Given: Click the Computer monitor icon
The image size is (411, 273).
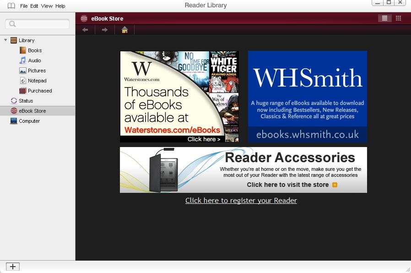Looking at the screenshot, I should 14,121.
